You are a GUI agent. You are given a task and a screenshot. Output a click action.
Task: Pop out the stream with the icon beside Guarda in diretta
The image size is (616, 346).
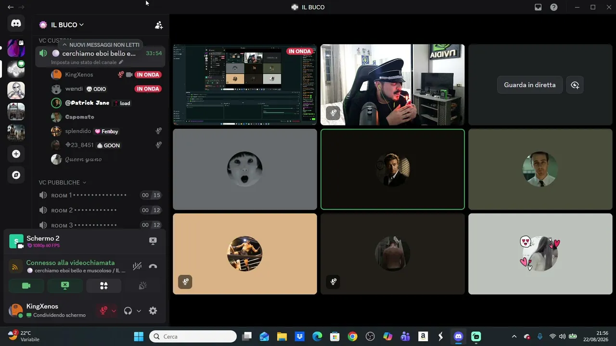click(x=575, y=85)
